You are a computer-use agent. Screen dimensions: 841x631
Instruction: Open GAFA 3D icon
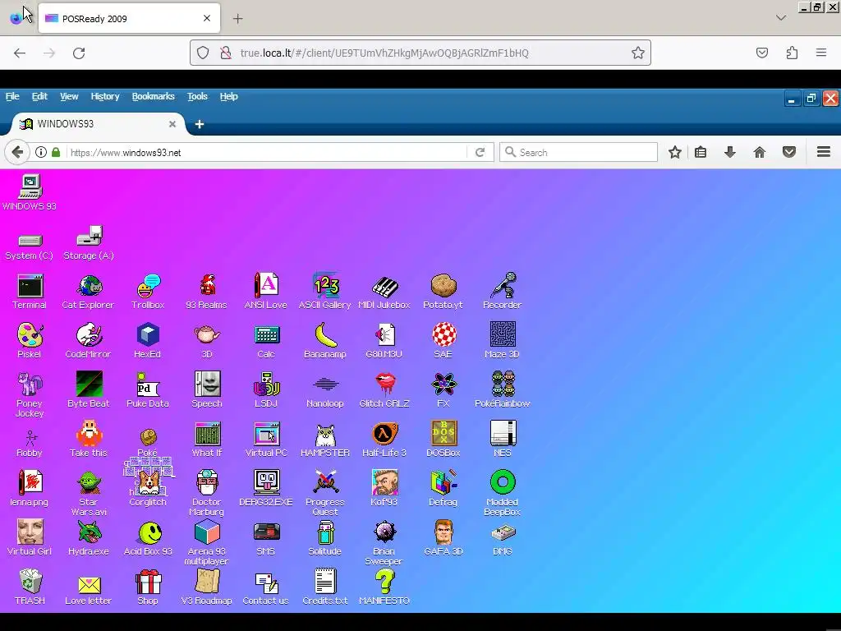click(443, 538)
